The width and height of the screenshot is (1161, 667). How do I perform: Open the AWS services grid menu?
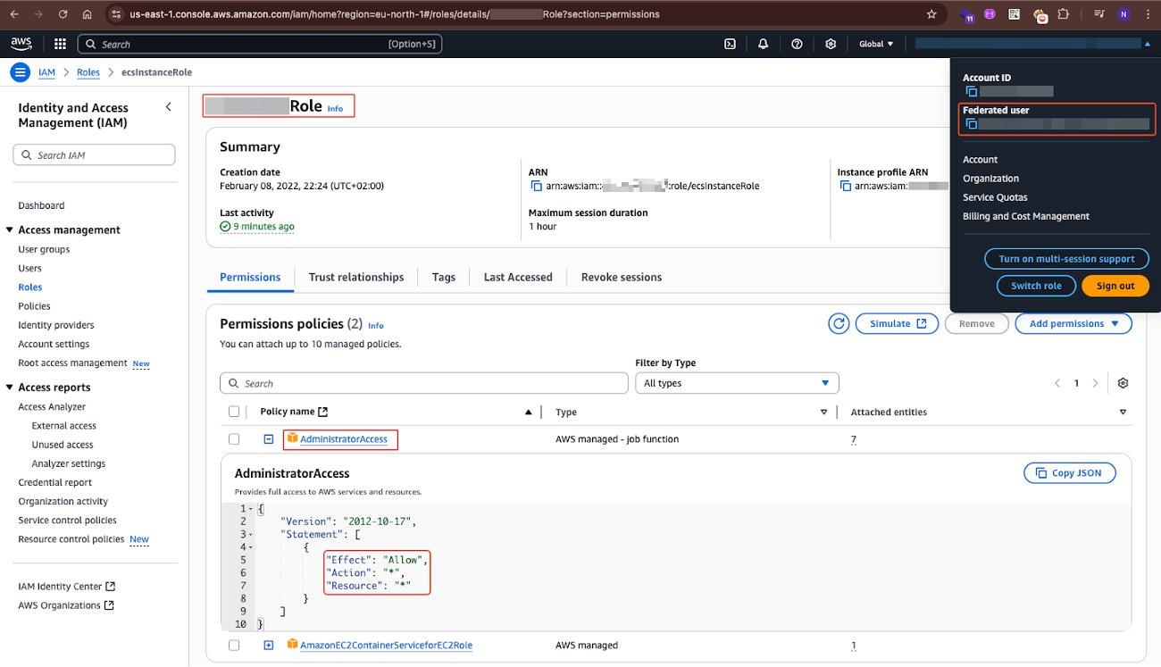[60, 44]
